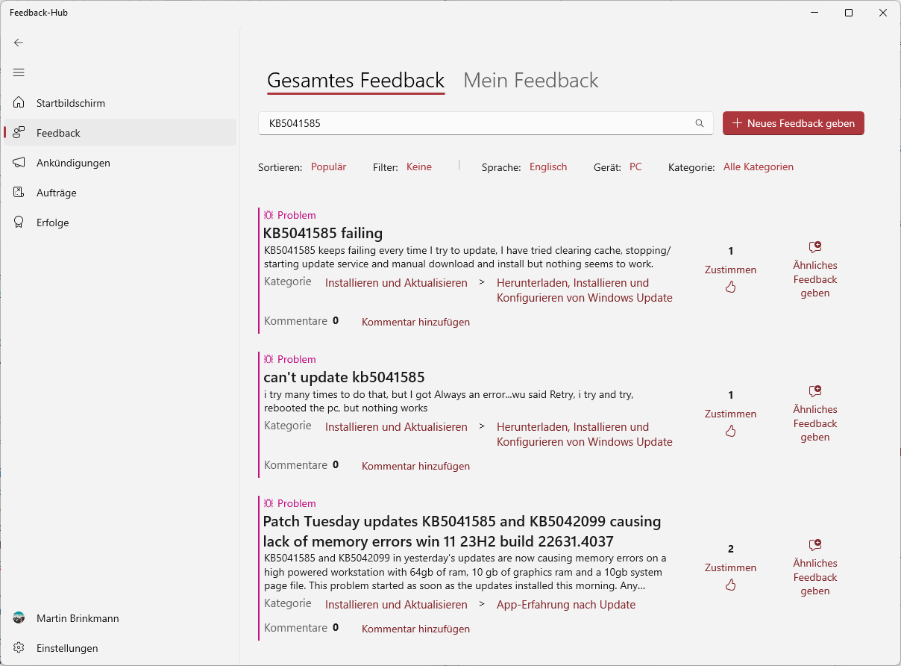Click the bug icon on 'can't update kb5041585'
The width and height of the screenshot is (901, 666).
pyautogui.click(x=269, y=359)
